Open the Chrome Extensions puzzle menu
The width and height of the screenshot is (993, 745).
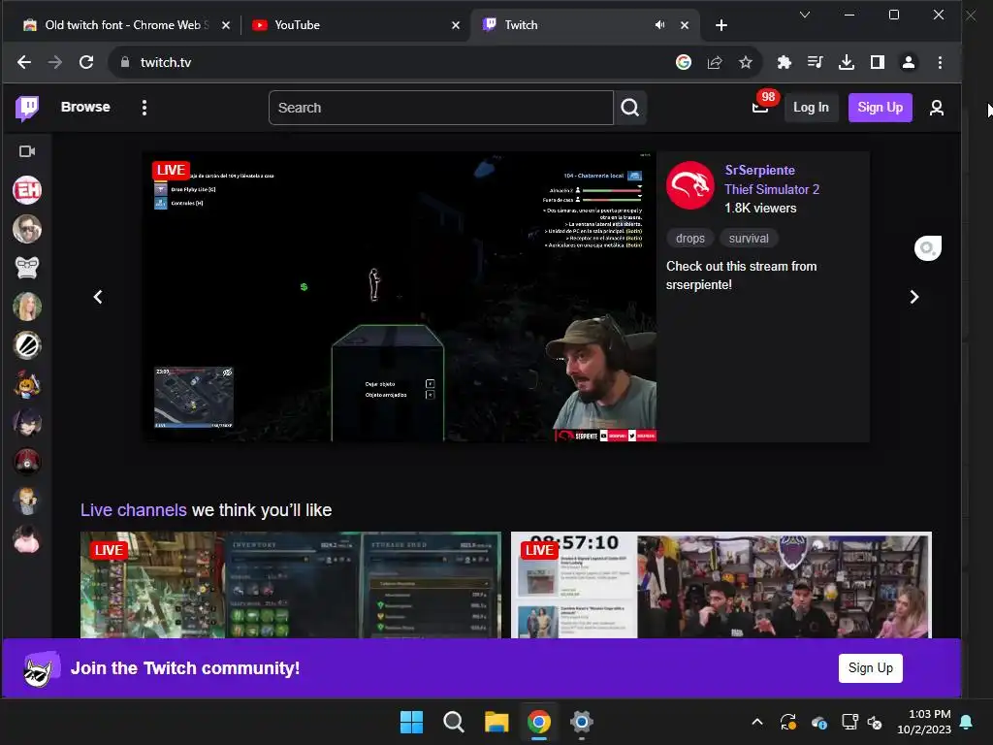coord(784,62)
